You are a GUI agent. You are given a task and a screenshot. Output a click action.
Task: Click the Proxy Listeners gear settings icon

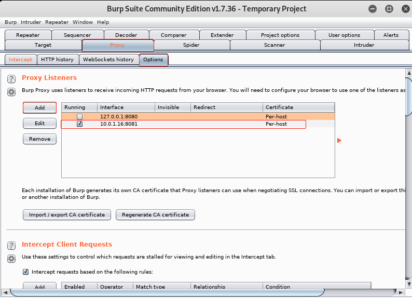tap(11, 92)
